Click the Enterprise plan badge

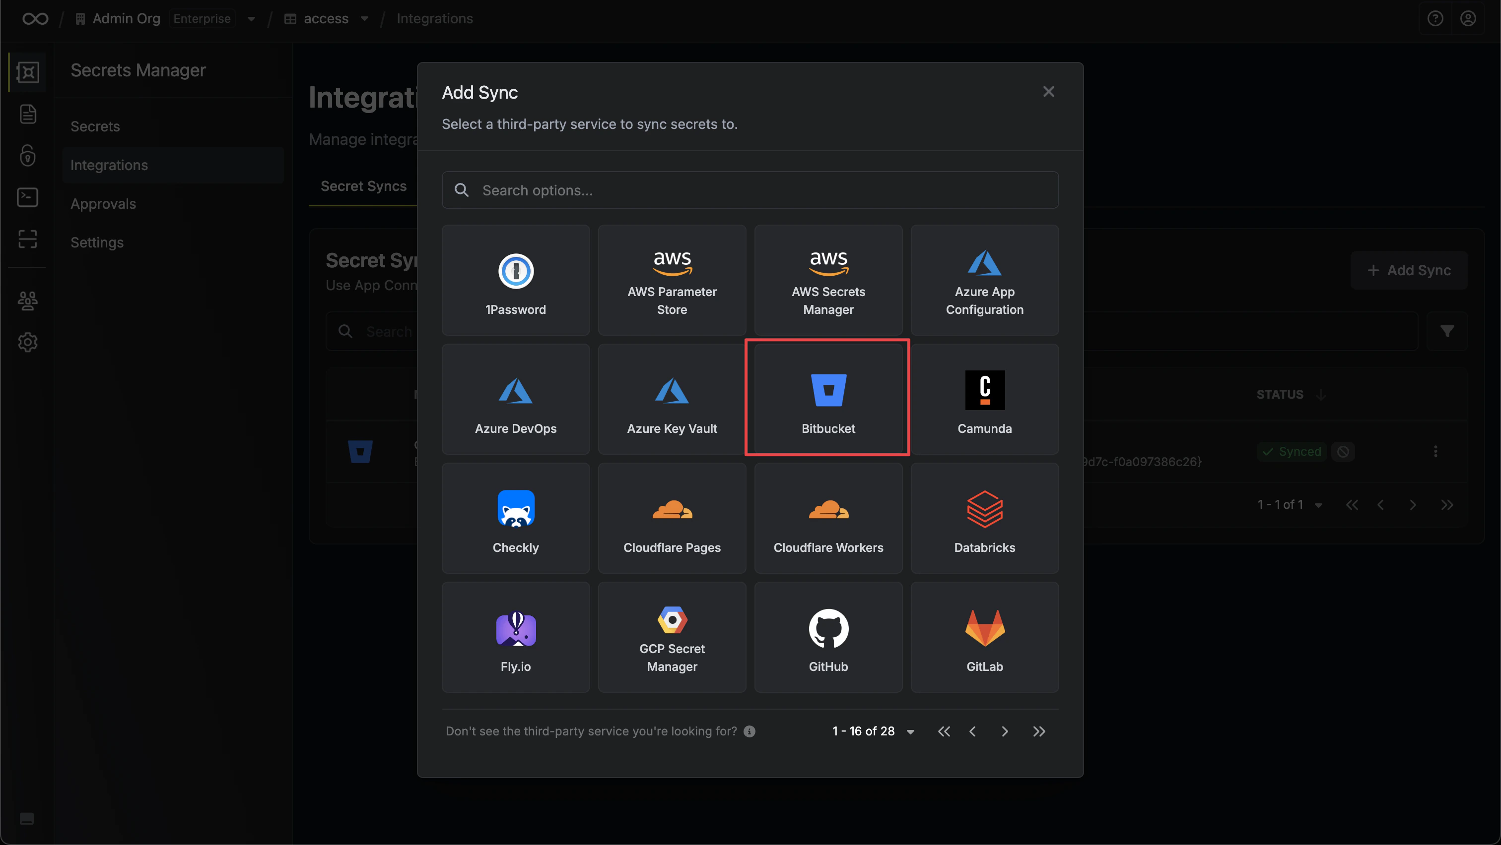[202, 19]
